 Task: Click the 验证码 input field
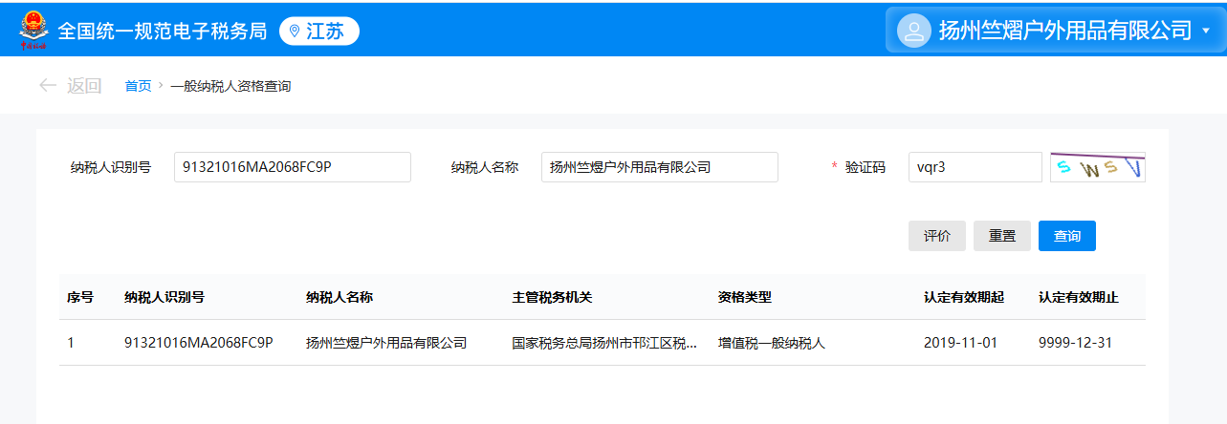[x=975, y=167]
